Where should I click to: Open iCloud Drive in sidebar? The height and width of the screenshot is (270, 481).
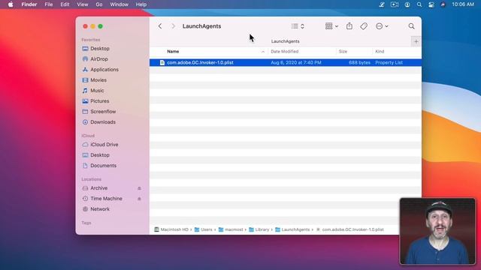click(x=104, y=145)
